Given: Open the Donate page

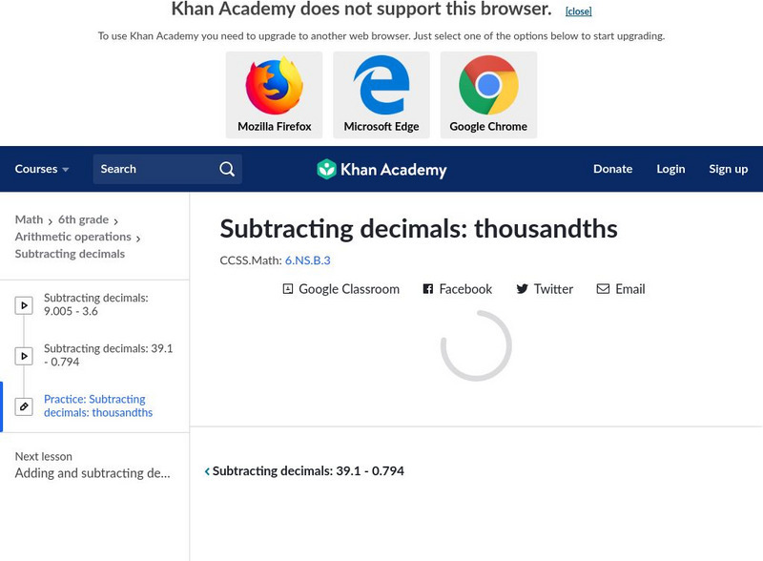Looking at the screenshot, I should click(x=612, y=169).
